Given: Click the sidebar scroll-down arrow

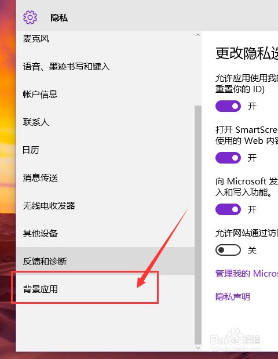Looking at the screenshot, I should tap(198, 348).
